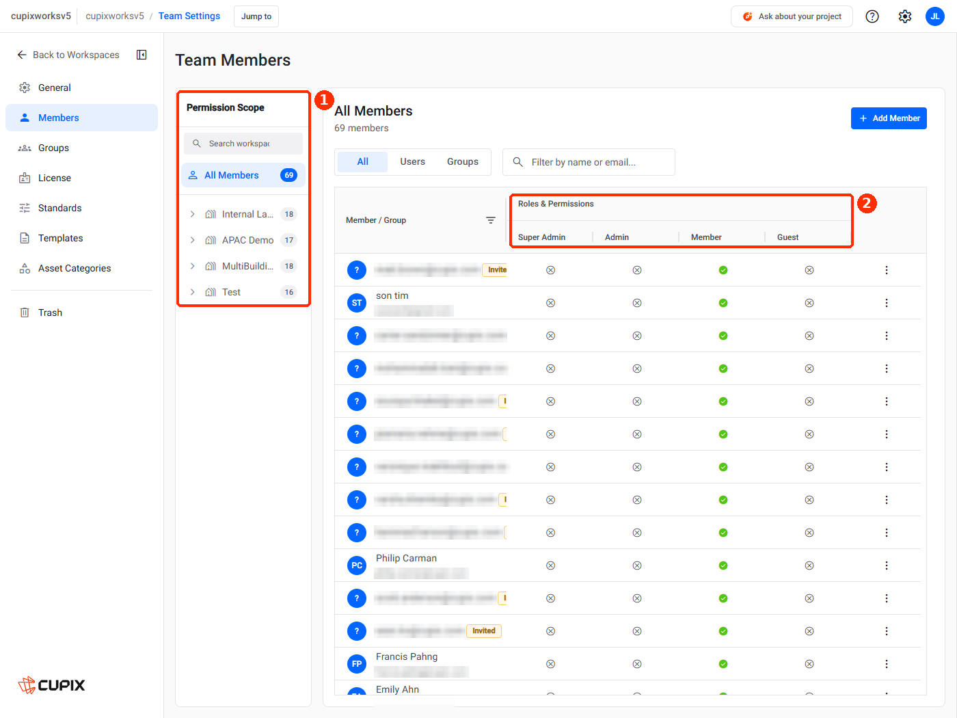Open the help question mark icon
The image size is (957, 718).
point(872,16)
